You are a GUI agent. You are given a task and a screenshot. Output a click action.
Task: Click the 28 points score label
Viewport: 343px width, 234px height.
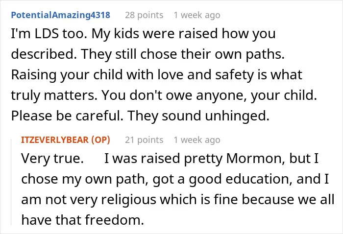click(144, 15)
